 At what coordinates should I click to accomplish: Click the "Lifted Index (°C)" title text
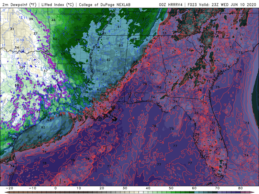tap(58, 5)
